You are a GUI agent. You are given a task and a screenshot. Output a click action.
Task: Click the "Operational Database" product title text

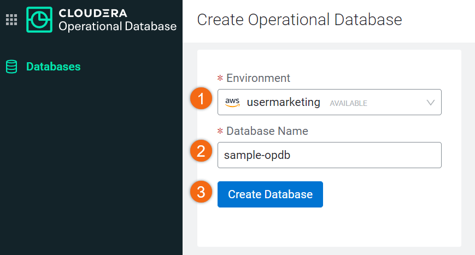[x=118, y=26]
